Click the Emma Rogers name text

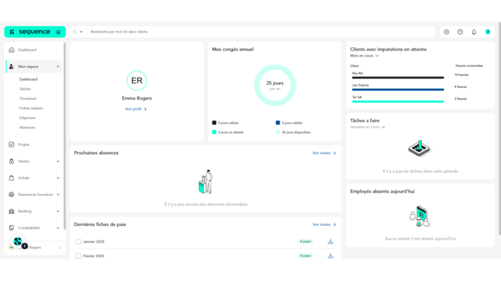pos(137,99)
